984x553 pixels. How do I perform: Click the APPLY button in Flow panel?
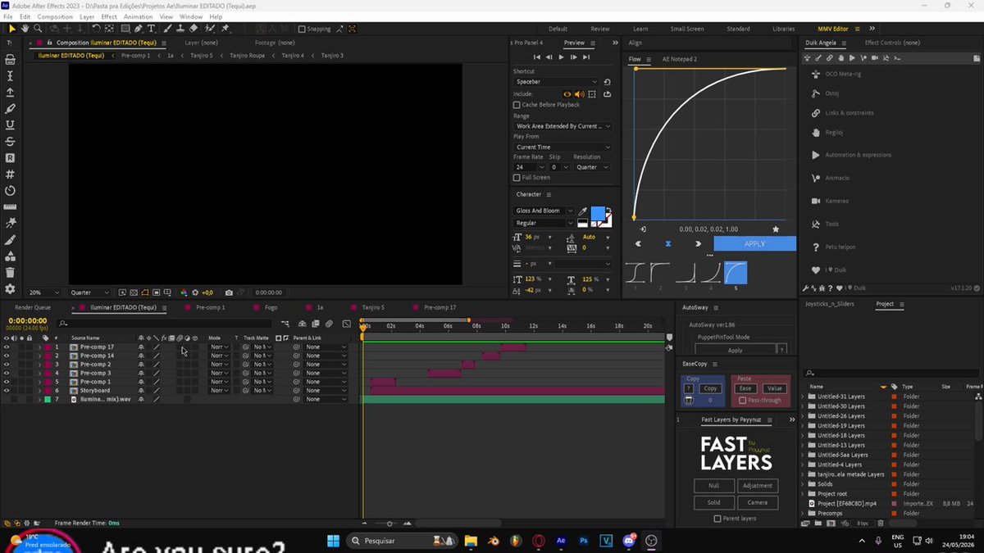coord(754,243)
